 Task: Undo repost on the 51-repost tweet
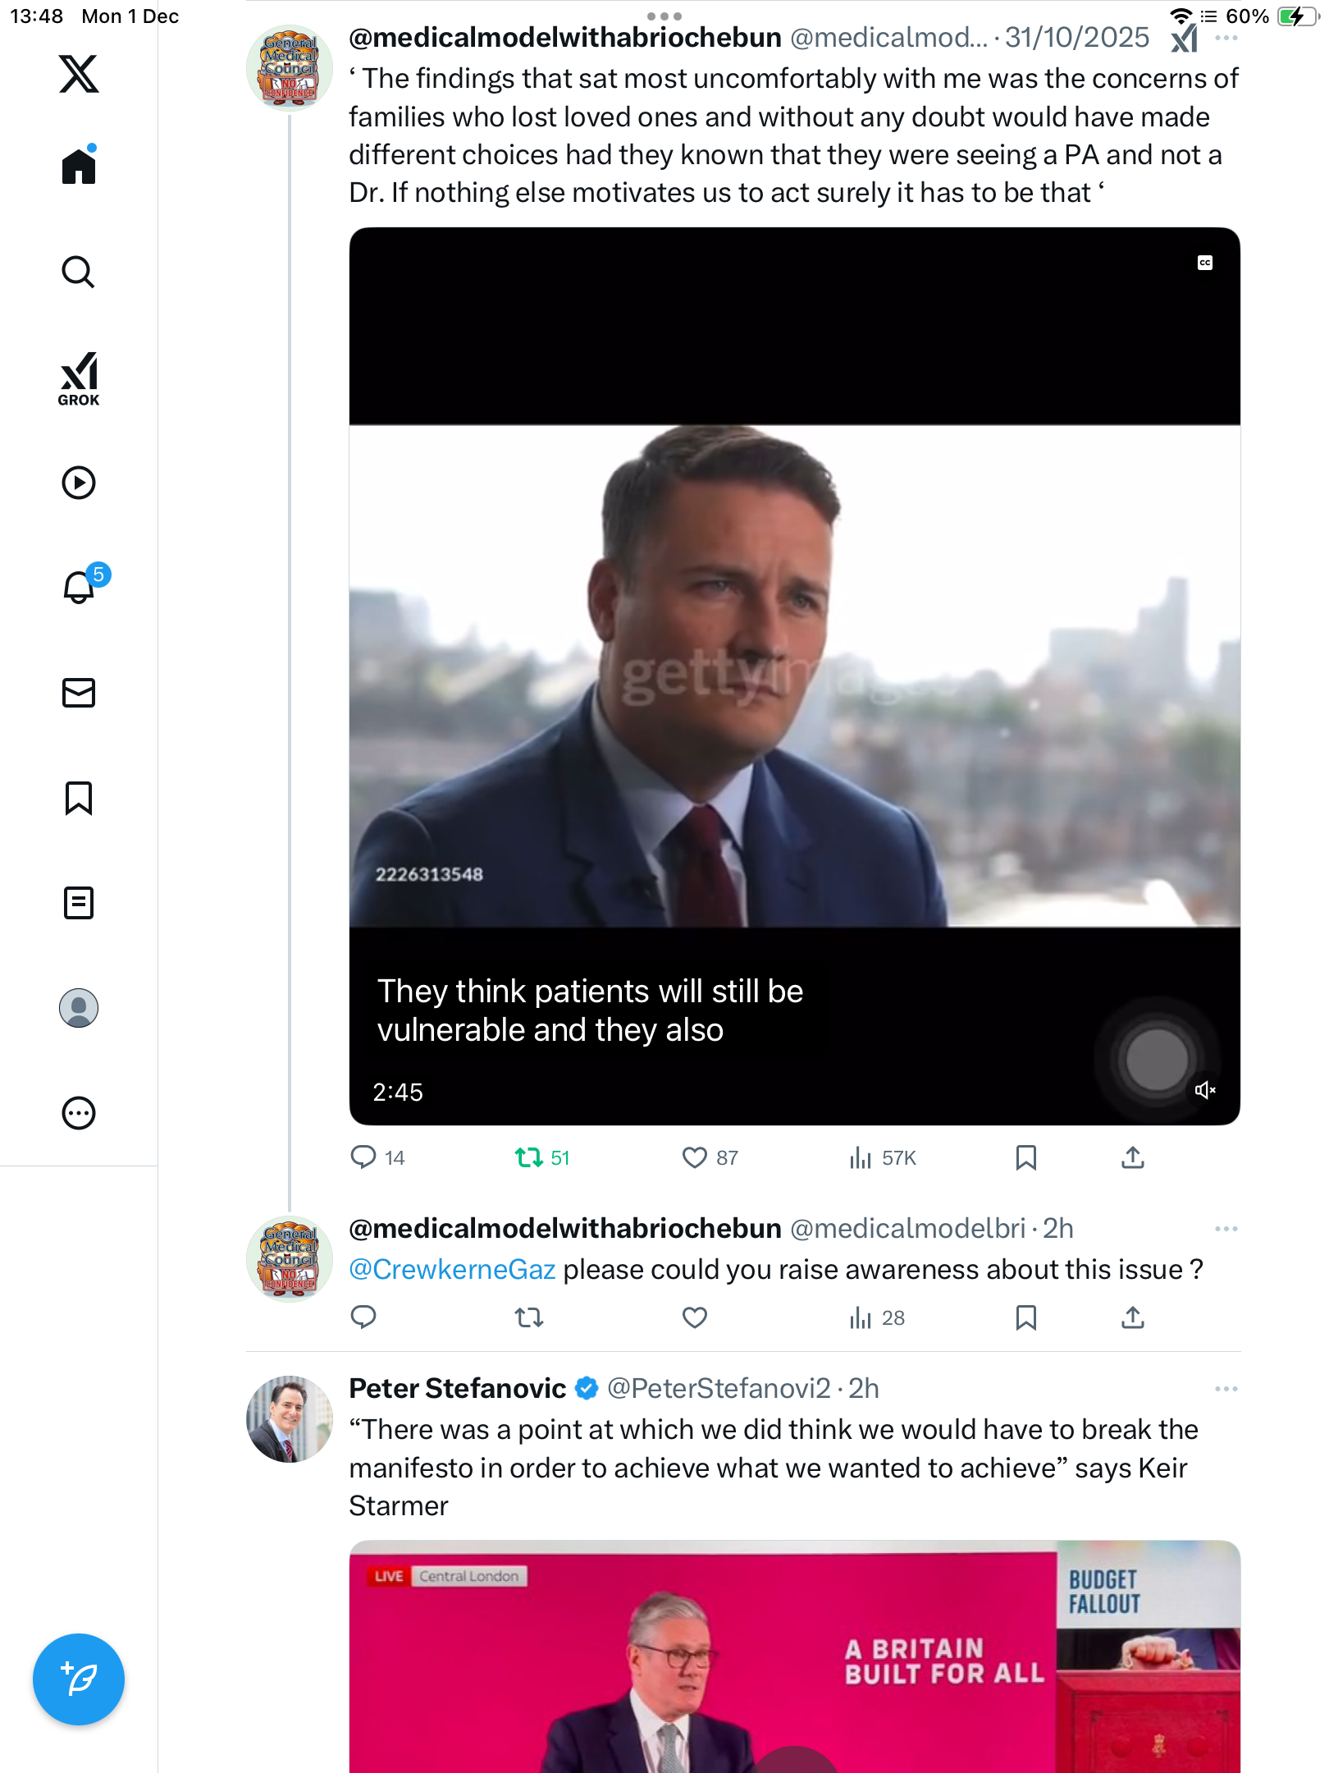click(529, 1157)
